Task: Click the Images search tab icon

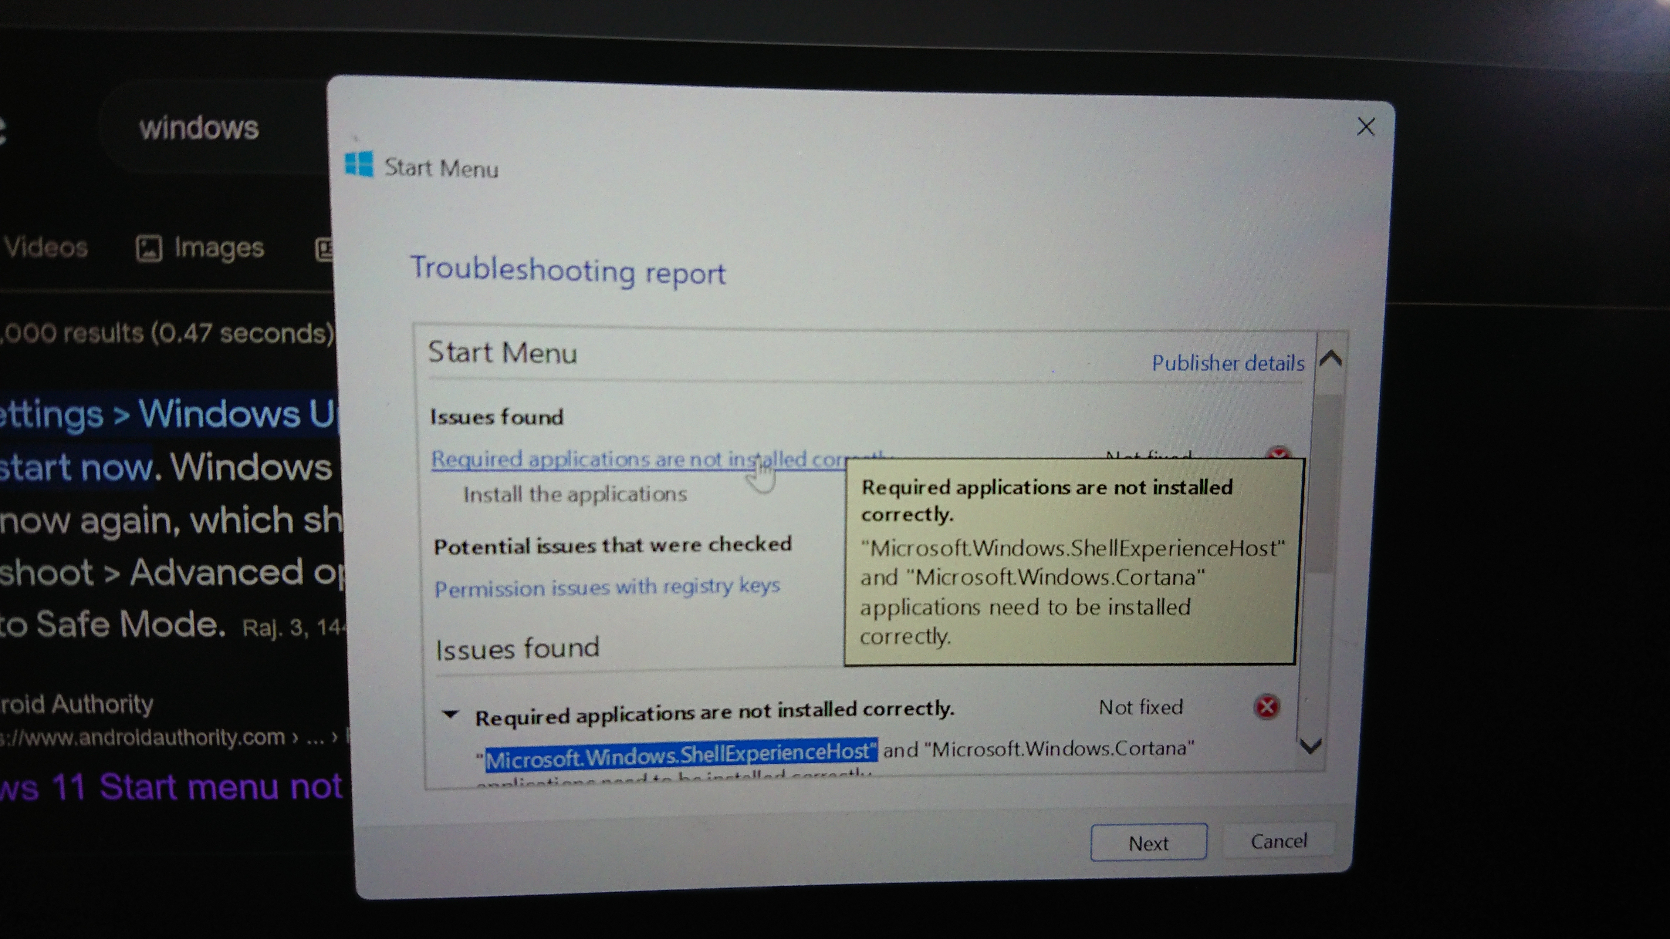Action: 148,248
